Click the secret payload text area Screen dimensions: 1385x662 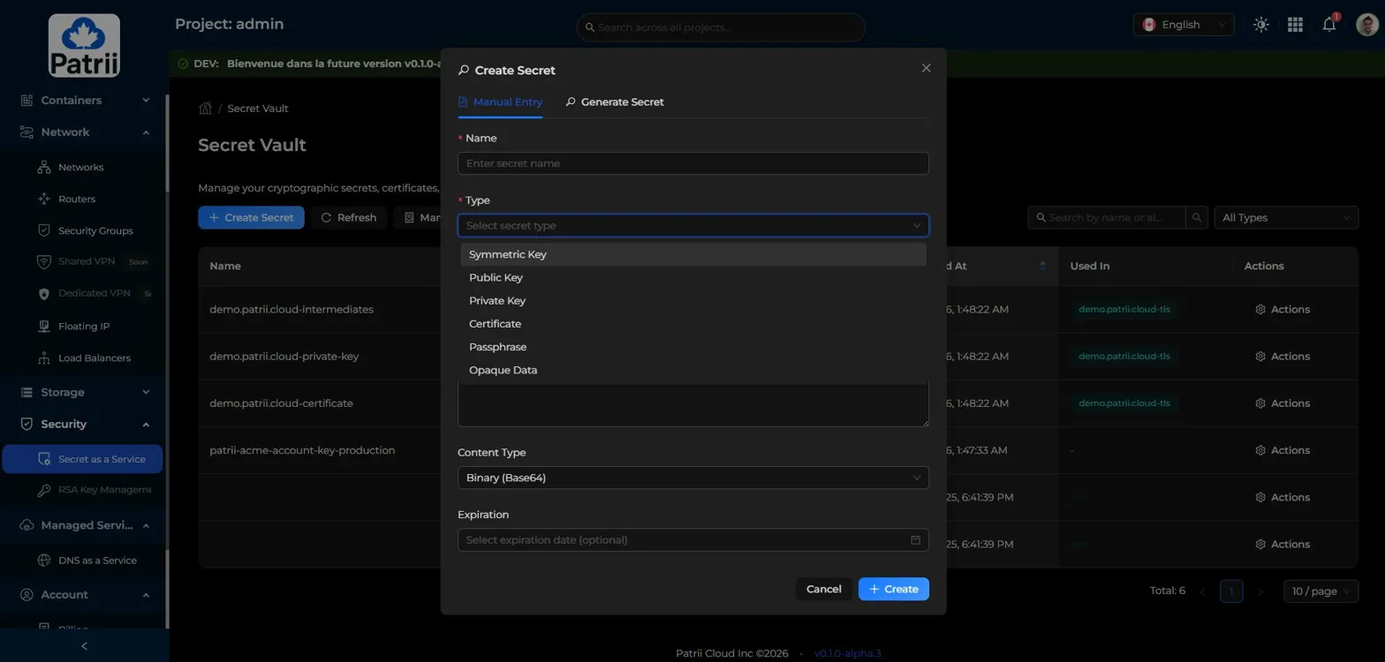tap(692, 405)
